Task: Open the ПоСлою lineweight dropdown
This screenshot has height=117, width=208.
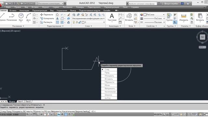Action: (x=154, y=19)
